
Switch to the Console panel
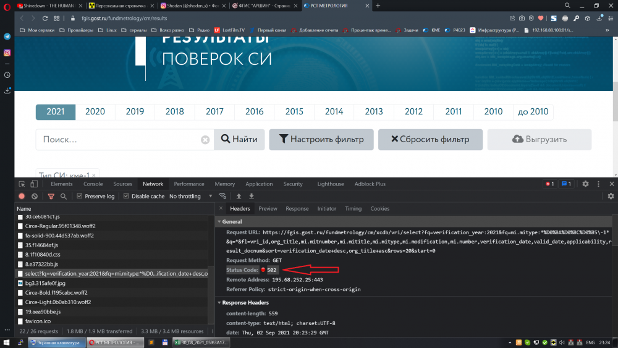93,184
